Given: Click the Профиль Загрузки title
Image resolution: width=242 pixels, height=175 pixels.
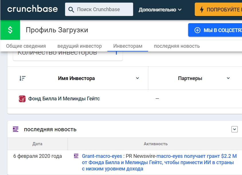Looking at the screenshot, I should click(x=57, y=30).
